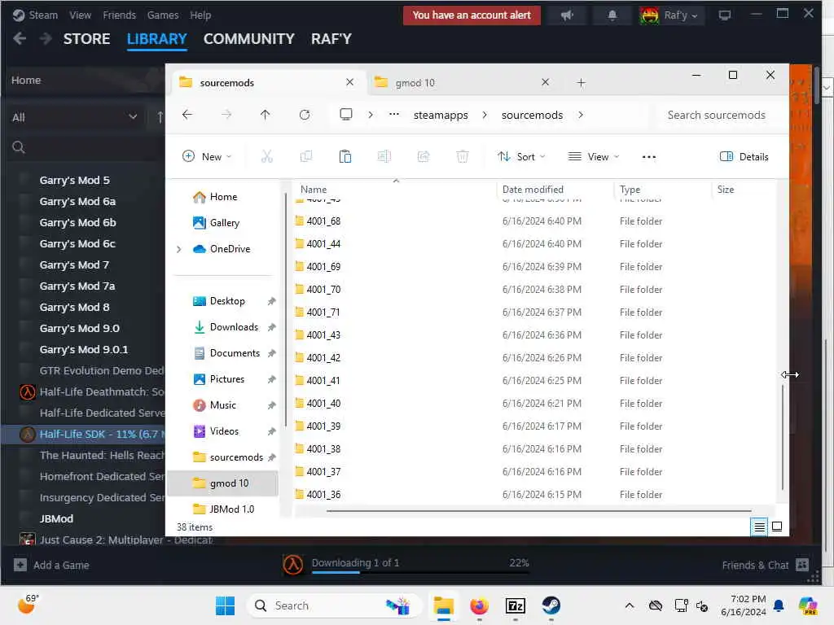Click the Rename icon in Explorer toolbar

pyautogui.click(x=384, y=156)
